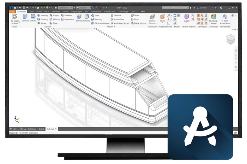Screen dimensions: 247x164
Task: Select the Verdickung/Versatz tool
Action: tap(120, 23)
